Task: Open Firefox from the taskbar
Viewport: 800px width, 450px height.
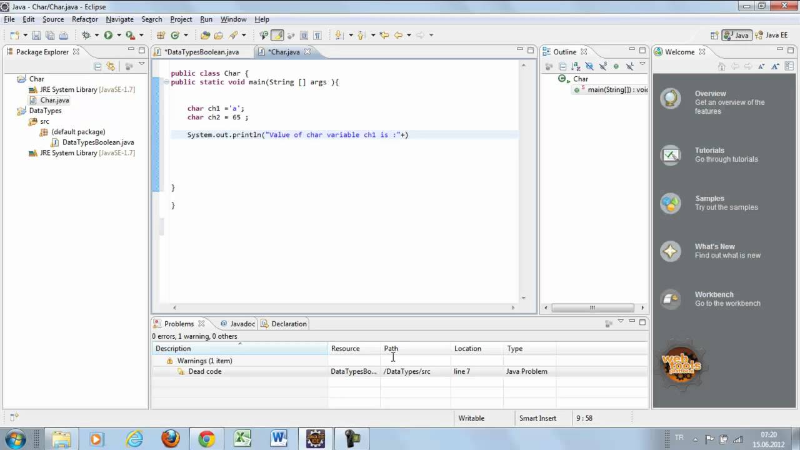Action: click(171, 439)
